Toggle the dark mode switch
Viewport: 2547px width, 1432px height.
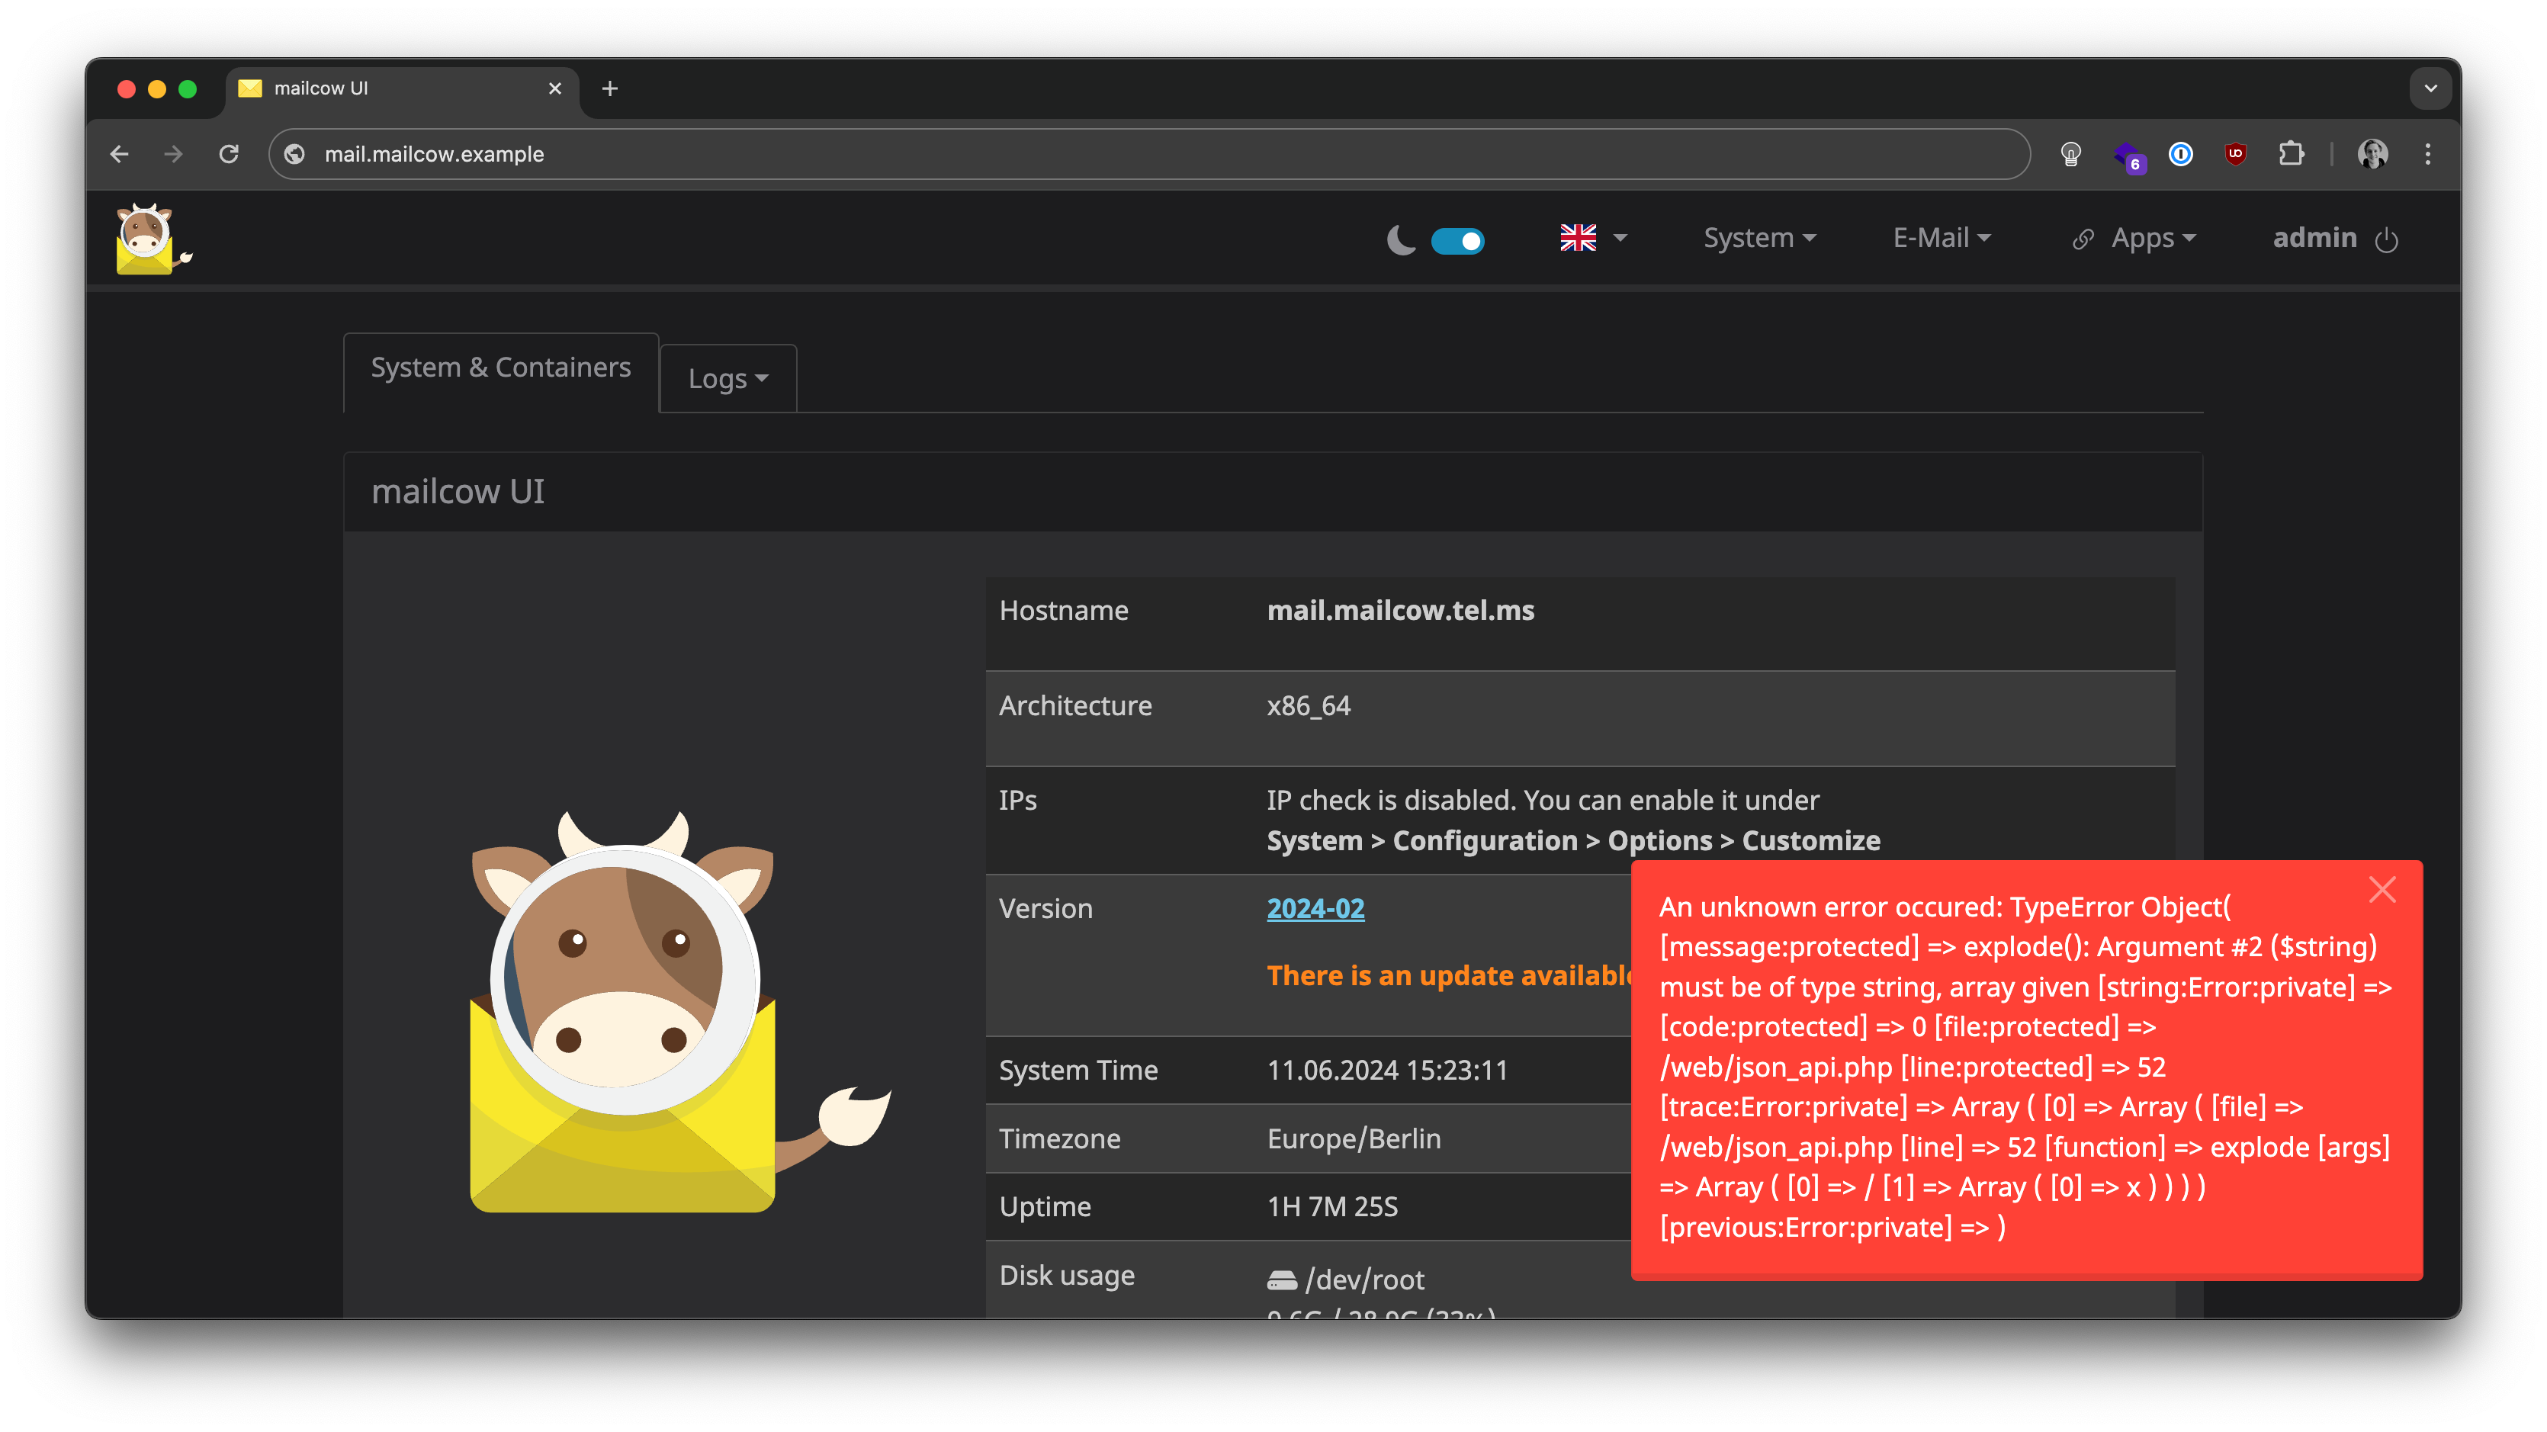point(1457,240)
